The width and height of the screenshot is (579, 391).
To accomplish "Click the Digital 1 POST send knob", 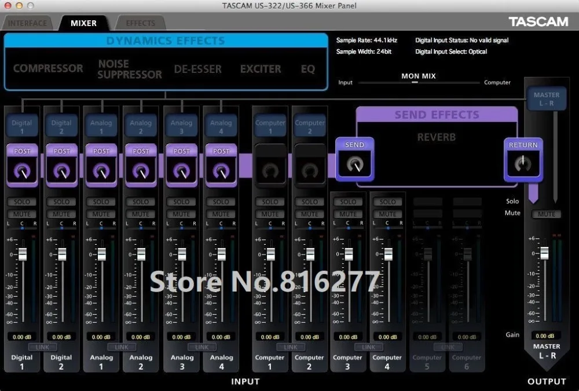I will (22, 171).
